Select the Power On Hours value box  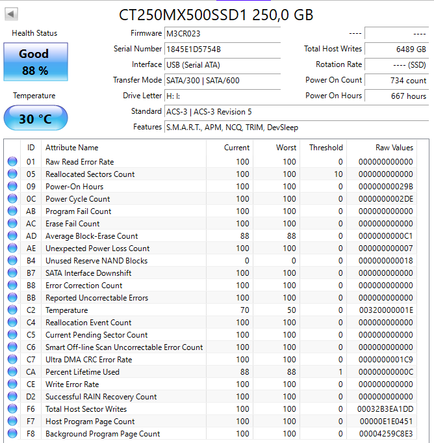point(396,96)
